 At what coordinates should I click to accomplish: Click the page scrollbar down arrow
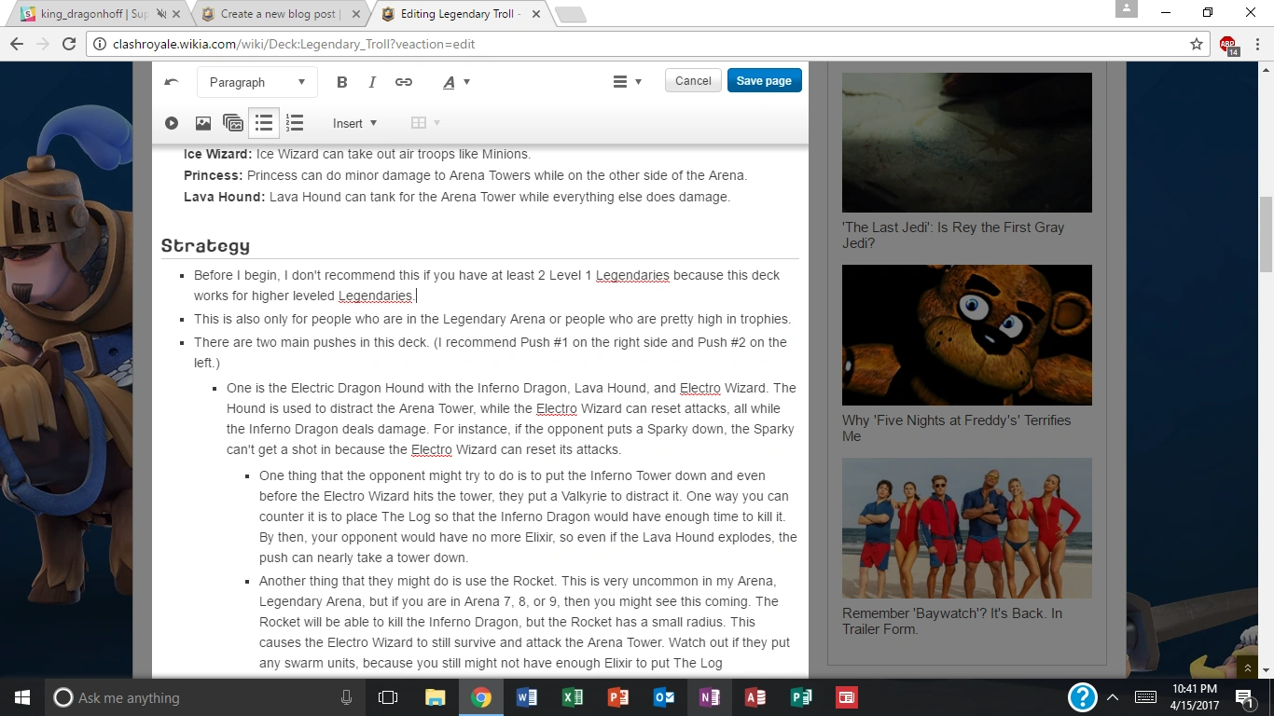1266,670
